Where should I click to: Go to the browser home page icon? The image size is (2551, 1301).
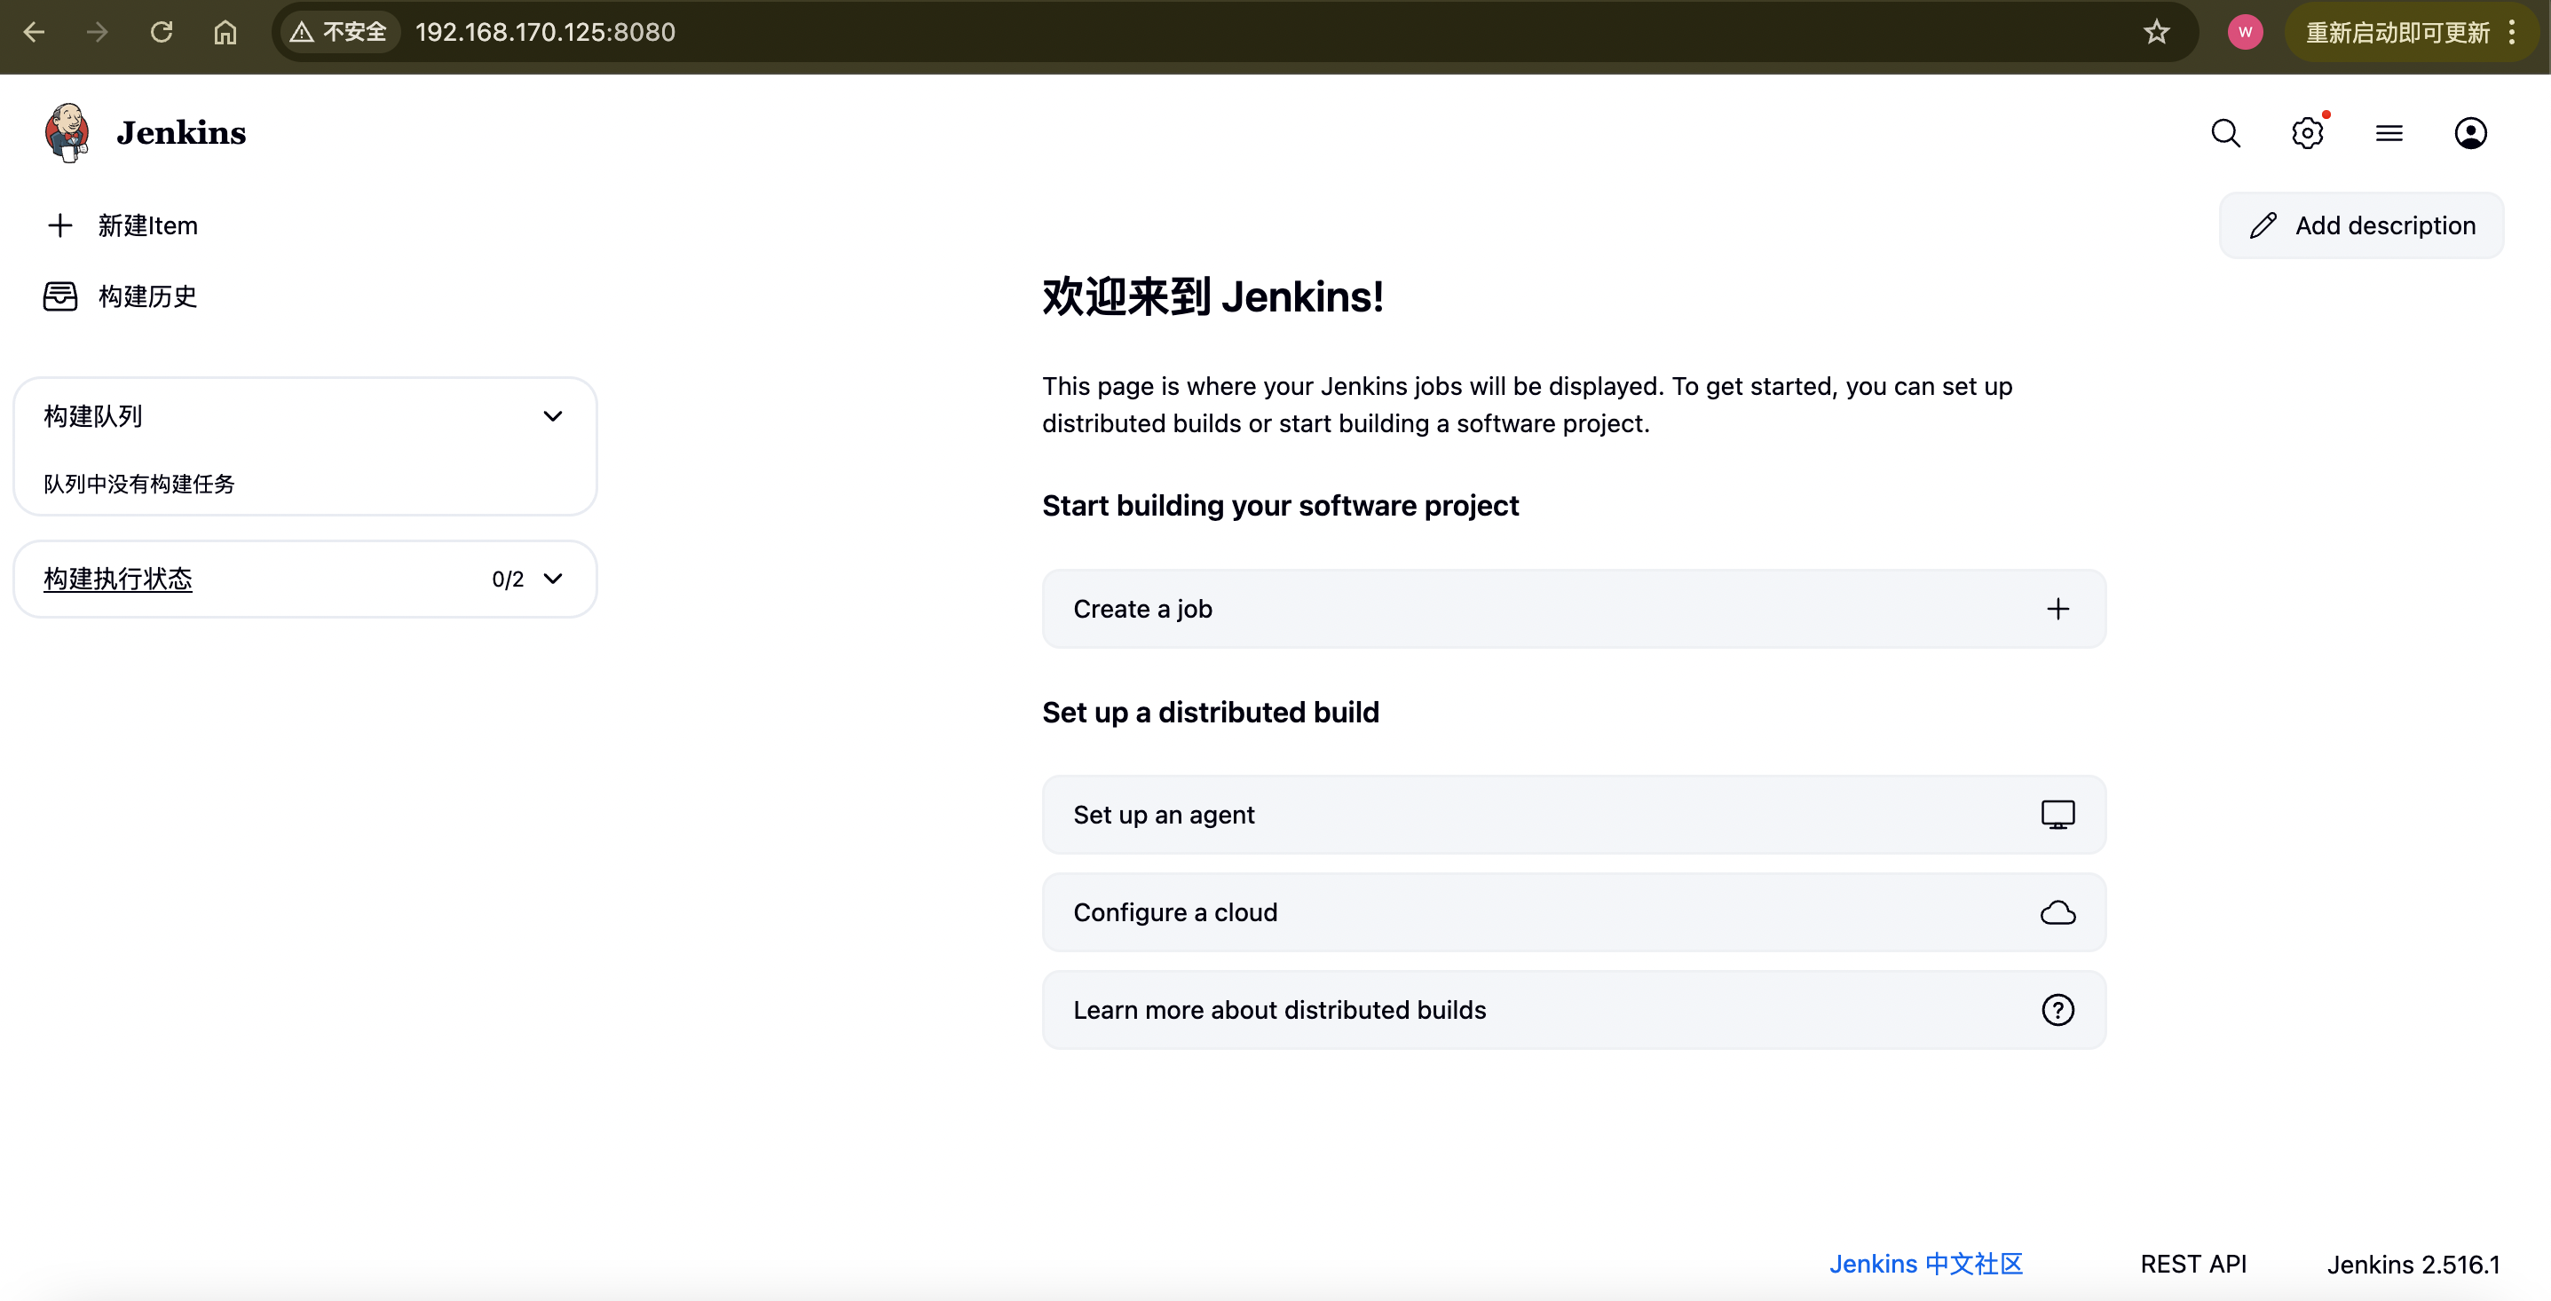(225, 33)
